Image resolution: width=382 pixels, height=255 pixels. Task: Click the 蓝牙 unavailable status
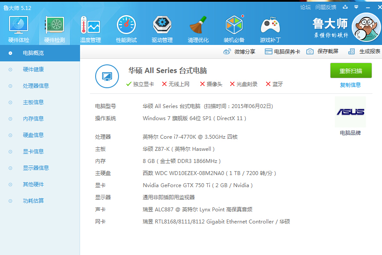click(274, 84)
